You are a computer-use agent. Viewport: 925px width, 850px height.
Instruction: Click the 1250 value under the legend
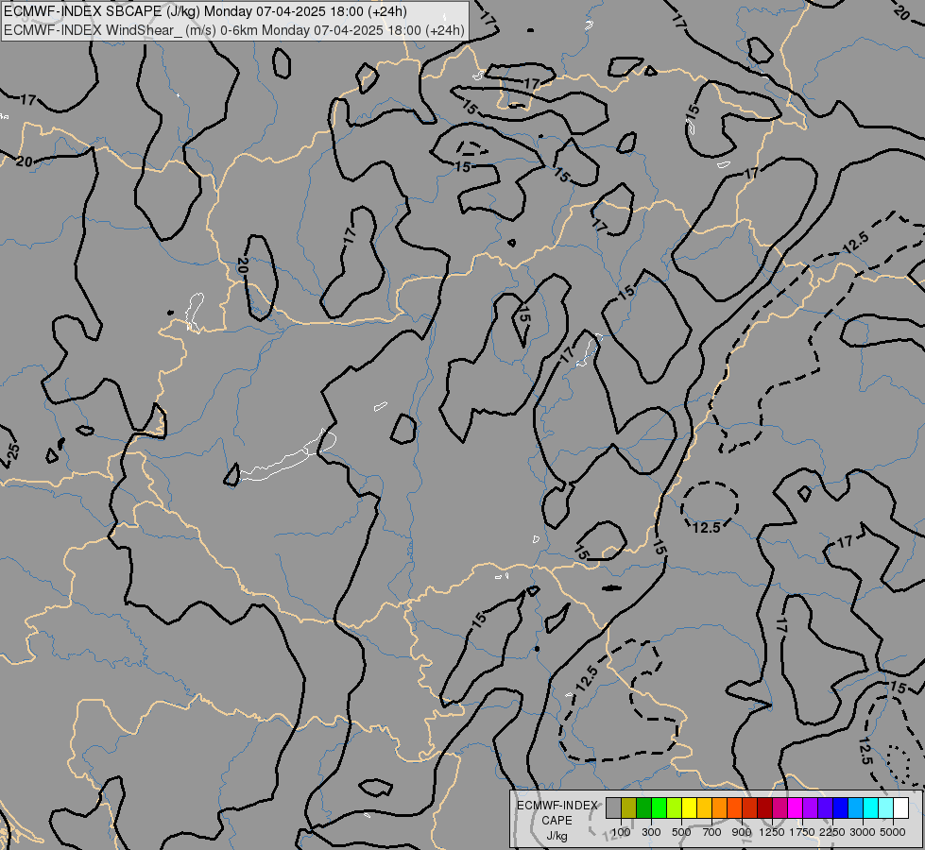[x=772, y=832]
